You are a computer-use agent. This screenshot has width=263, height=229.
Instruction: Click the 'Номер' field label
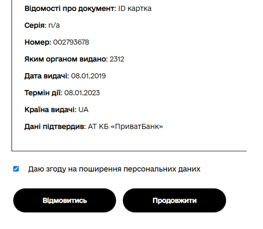click(x=38, y=42)
